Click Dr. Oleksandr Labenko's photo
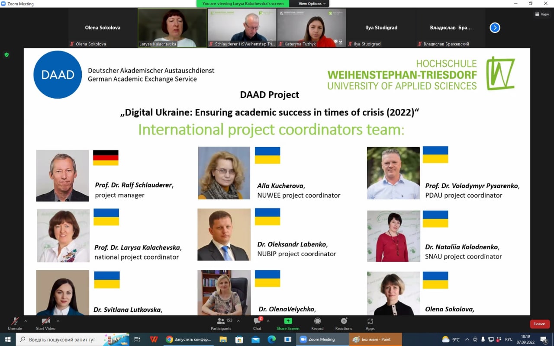Viewport: 554px width, 346px height. tap(224, 235)
